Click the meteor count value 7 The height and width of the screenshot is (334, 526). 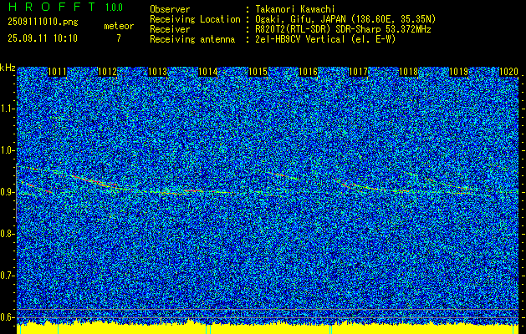[x=119, y=38]
